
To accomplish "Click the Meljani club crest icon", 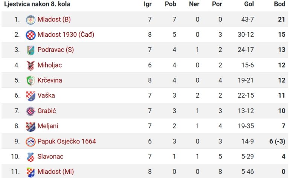I will (30, 127).
